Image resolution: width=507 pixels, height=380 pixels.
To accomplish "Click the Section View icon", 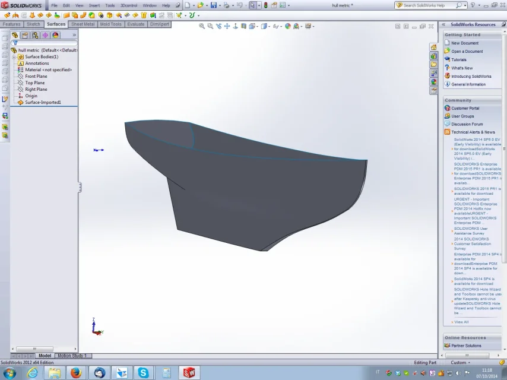I will pos(243,26).
